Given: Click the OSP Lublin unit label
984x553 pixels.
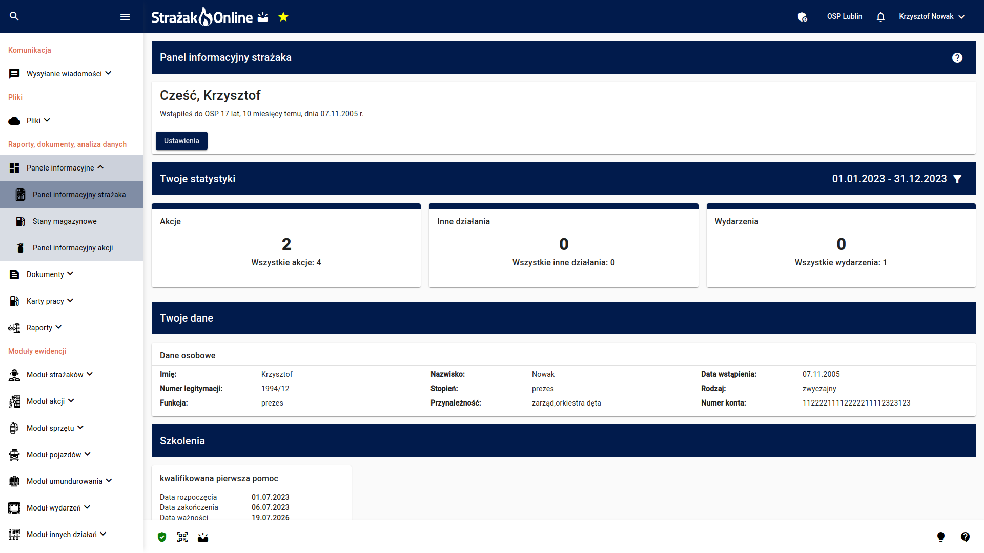Looking at the screenshot, I should pyautogui.click(x=844, y=17).
